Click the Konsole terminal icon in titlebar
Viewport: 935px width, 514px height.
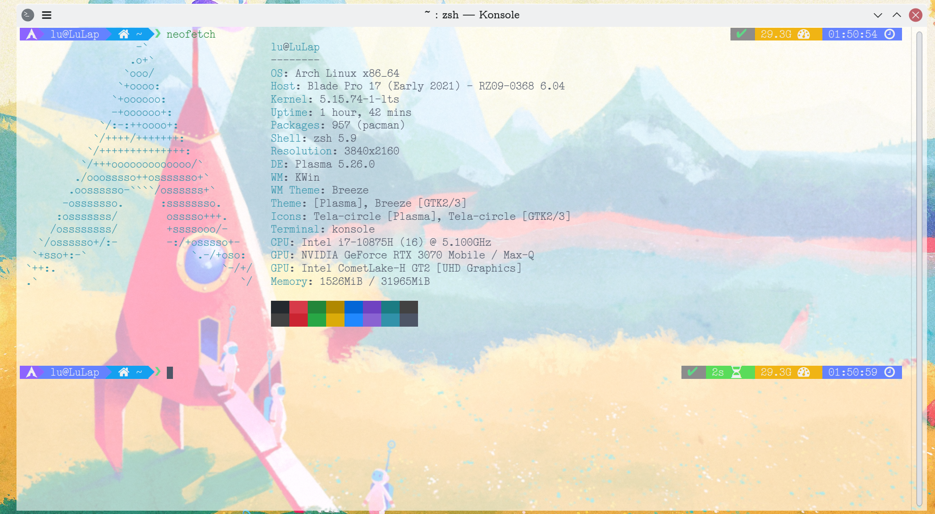coord(28,15)
